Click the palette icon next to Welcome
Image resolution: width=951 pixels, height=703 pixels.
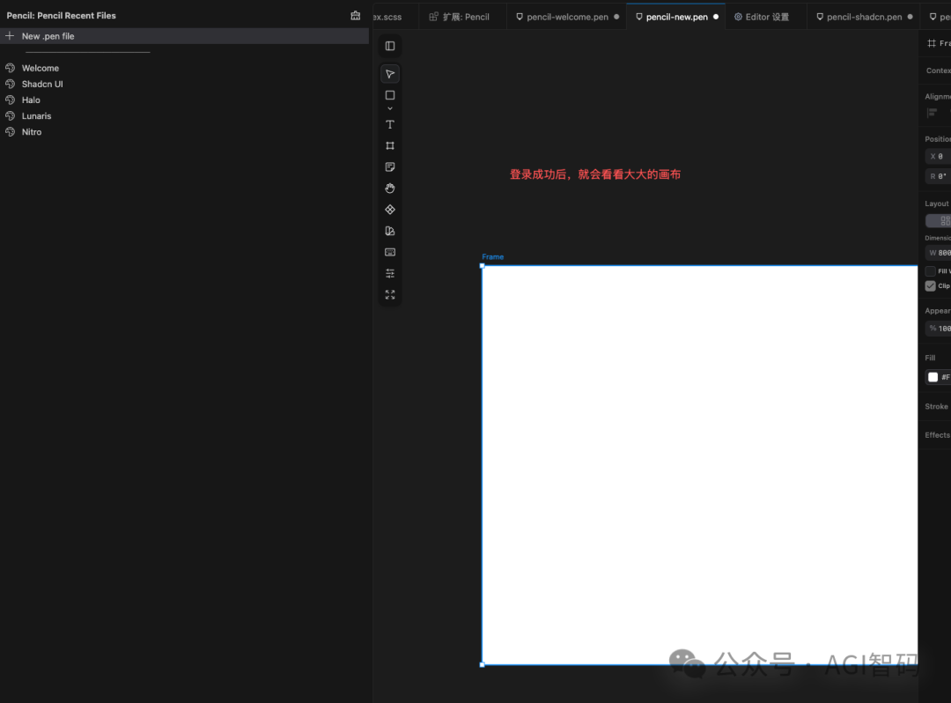tap(11, 68)
